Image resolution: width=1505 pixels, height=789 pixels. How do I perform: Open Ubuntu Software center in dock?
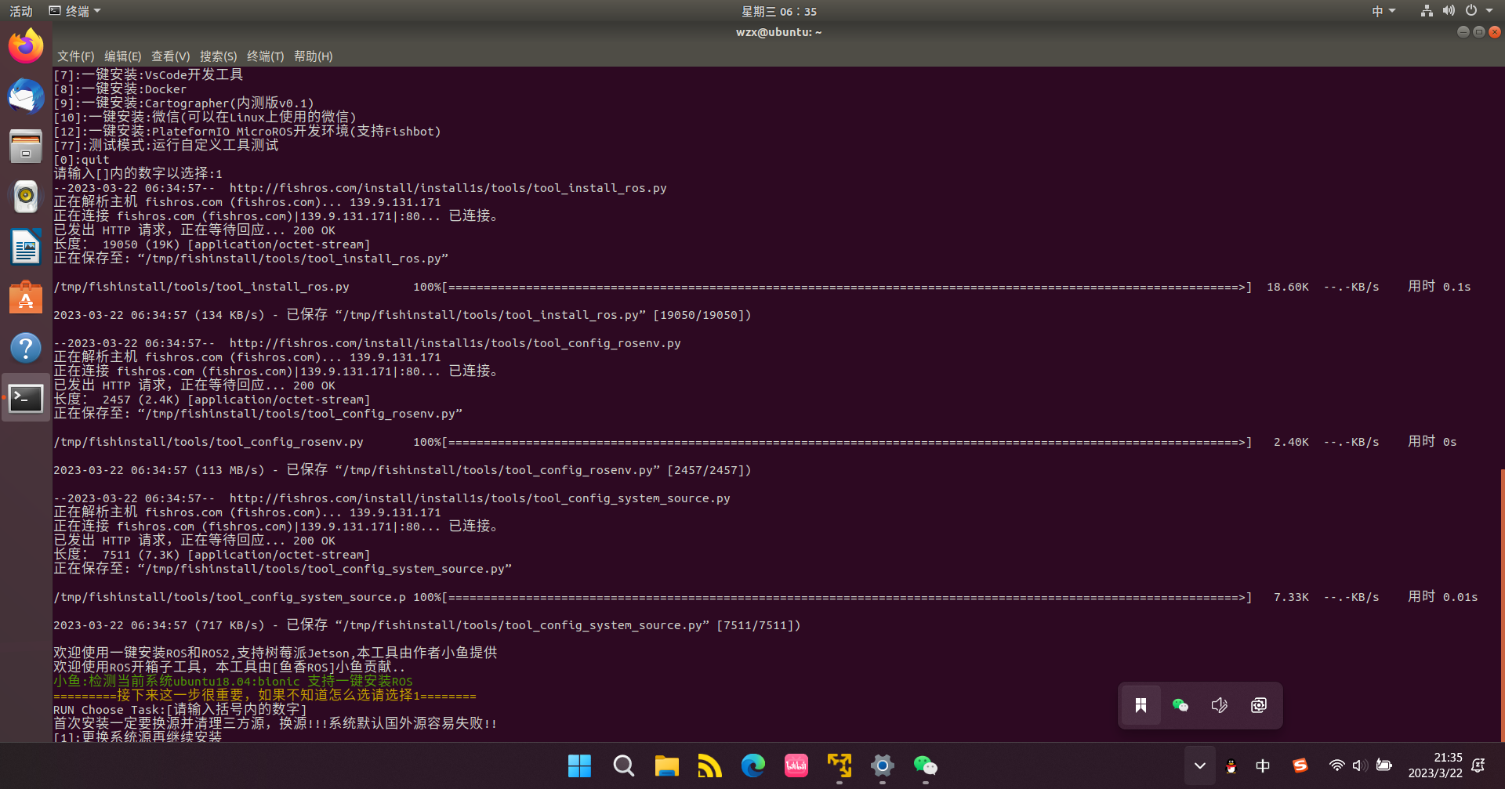point(26,298)
